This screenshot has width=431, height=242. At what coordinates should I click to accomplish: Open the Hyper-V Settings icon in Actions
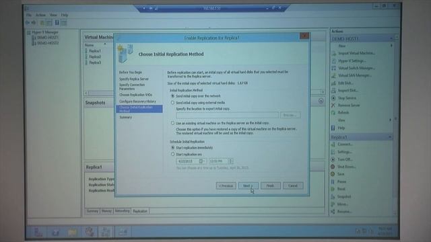[334, 61]
